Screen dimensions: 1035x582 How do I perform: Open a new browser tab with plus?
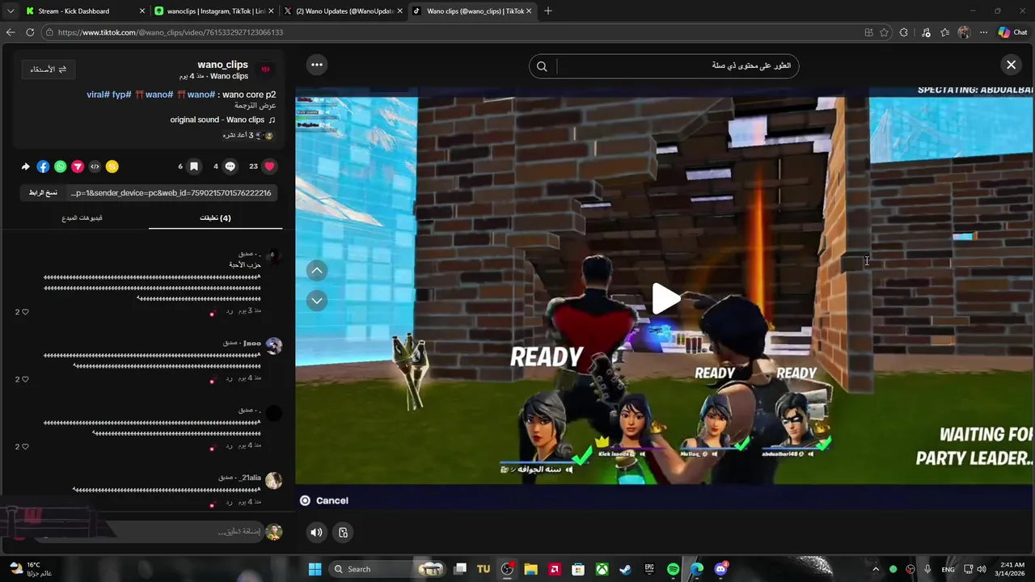(x=547, y=11)
